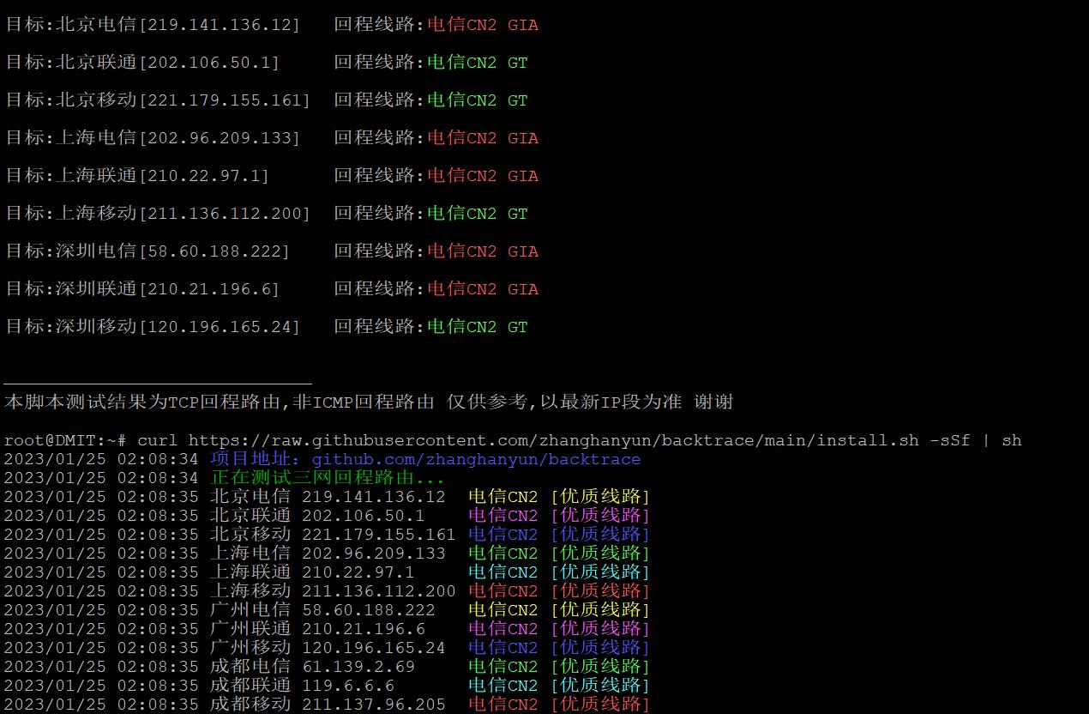Click red 电信CN2 label on 成都移动 row
This screenshot has width=1089, height=714.
point(503,705)
